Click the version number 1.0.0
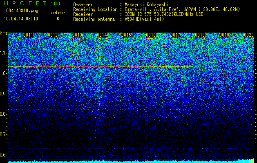 click(x=55, y=4)
